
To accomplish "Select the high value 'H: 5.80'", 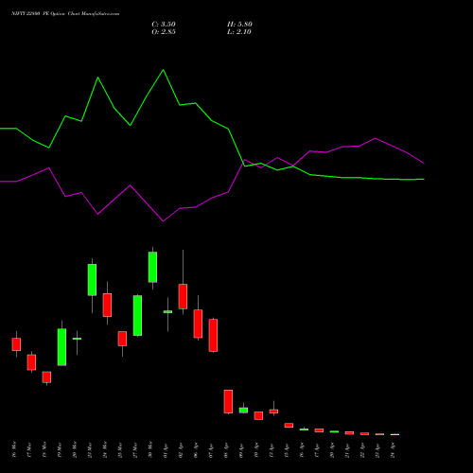I will pyautogui.click(x=239, y=25).
